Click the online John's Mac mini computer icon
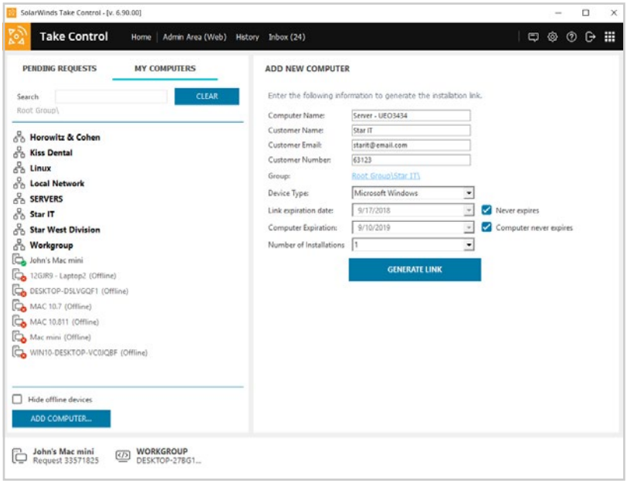Viewport: 627px width, 483px height. pyautogui.click(x=19, y=260)
